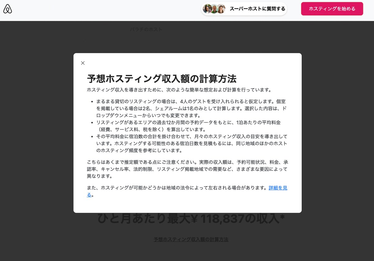The image size is (374, 261).
Task: Click the bullet starting その平均料金に宿泊数
Action: tap(192, 143)
